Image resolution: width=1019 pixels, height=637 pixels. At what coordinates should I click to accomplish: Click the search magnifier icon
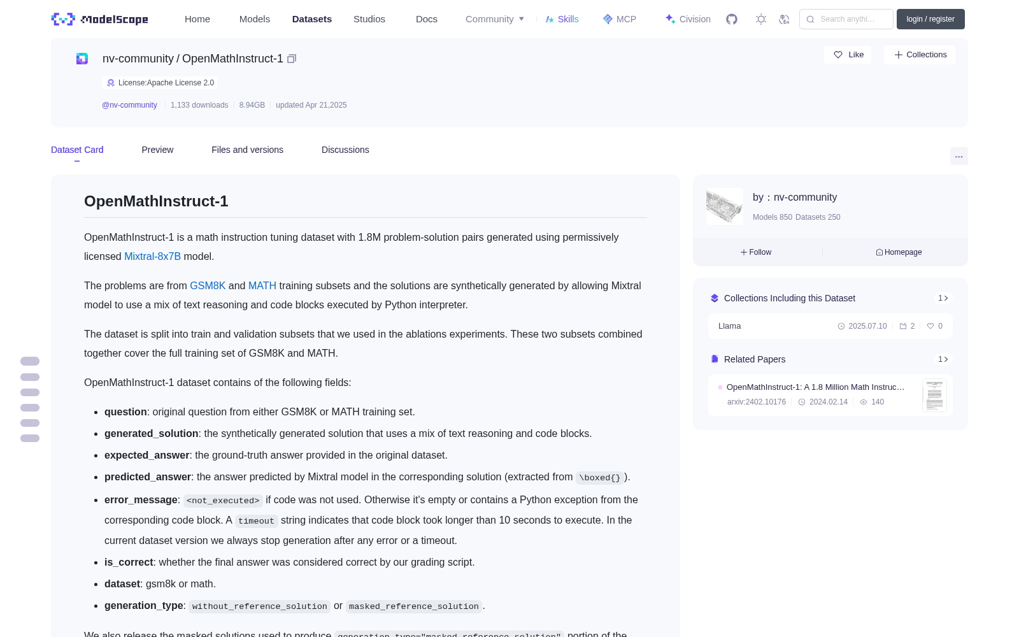(810, 19)
